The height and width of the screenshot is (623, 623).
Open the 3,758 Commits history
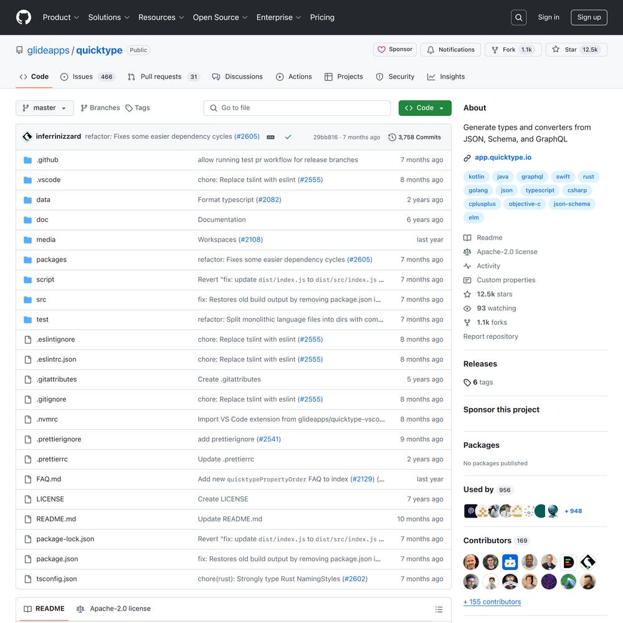tap(415, 137)
